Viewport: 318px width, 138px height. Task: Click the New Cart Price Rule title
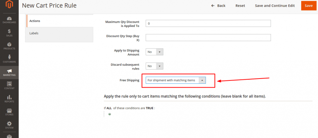[49, 6]
